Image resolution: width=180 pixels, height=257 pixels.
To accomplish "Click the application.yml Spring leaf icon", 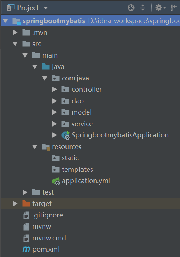I will 56,181.
